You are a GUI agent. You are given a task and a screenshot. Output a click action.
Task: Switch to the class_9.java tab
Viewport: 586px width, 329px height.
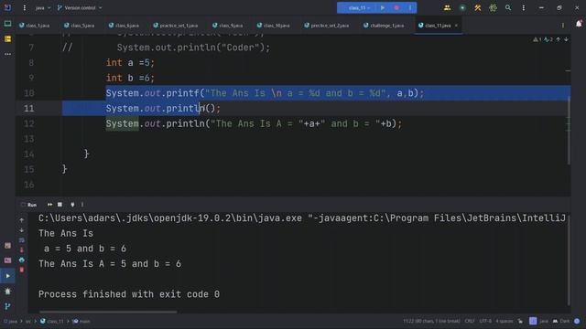click(228, 26)
